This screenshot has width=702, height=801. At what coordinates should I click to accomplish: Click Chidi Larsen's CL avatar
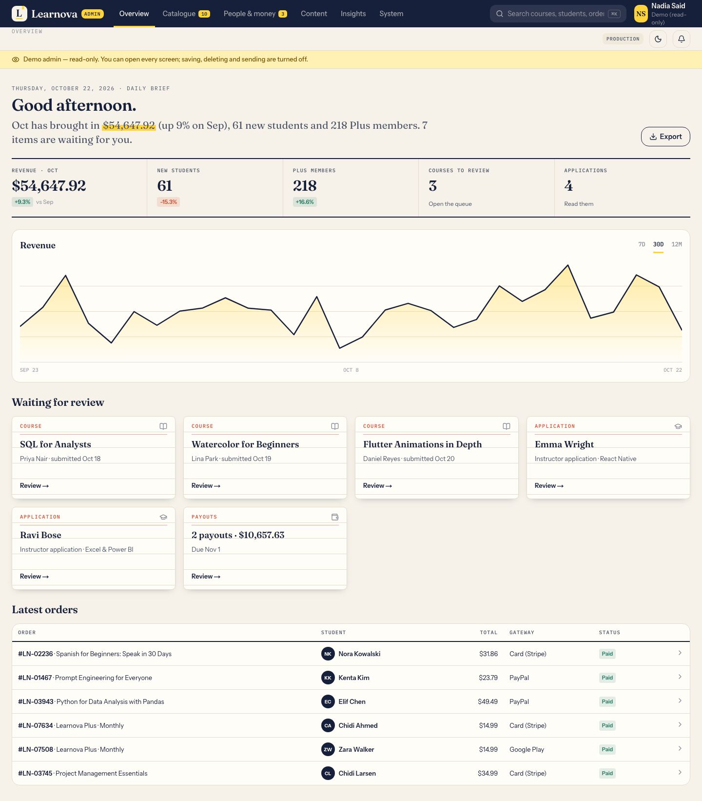coord(328,773)
